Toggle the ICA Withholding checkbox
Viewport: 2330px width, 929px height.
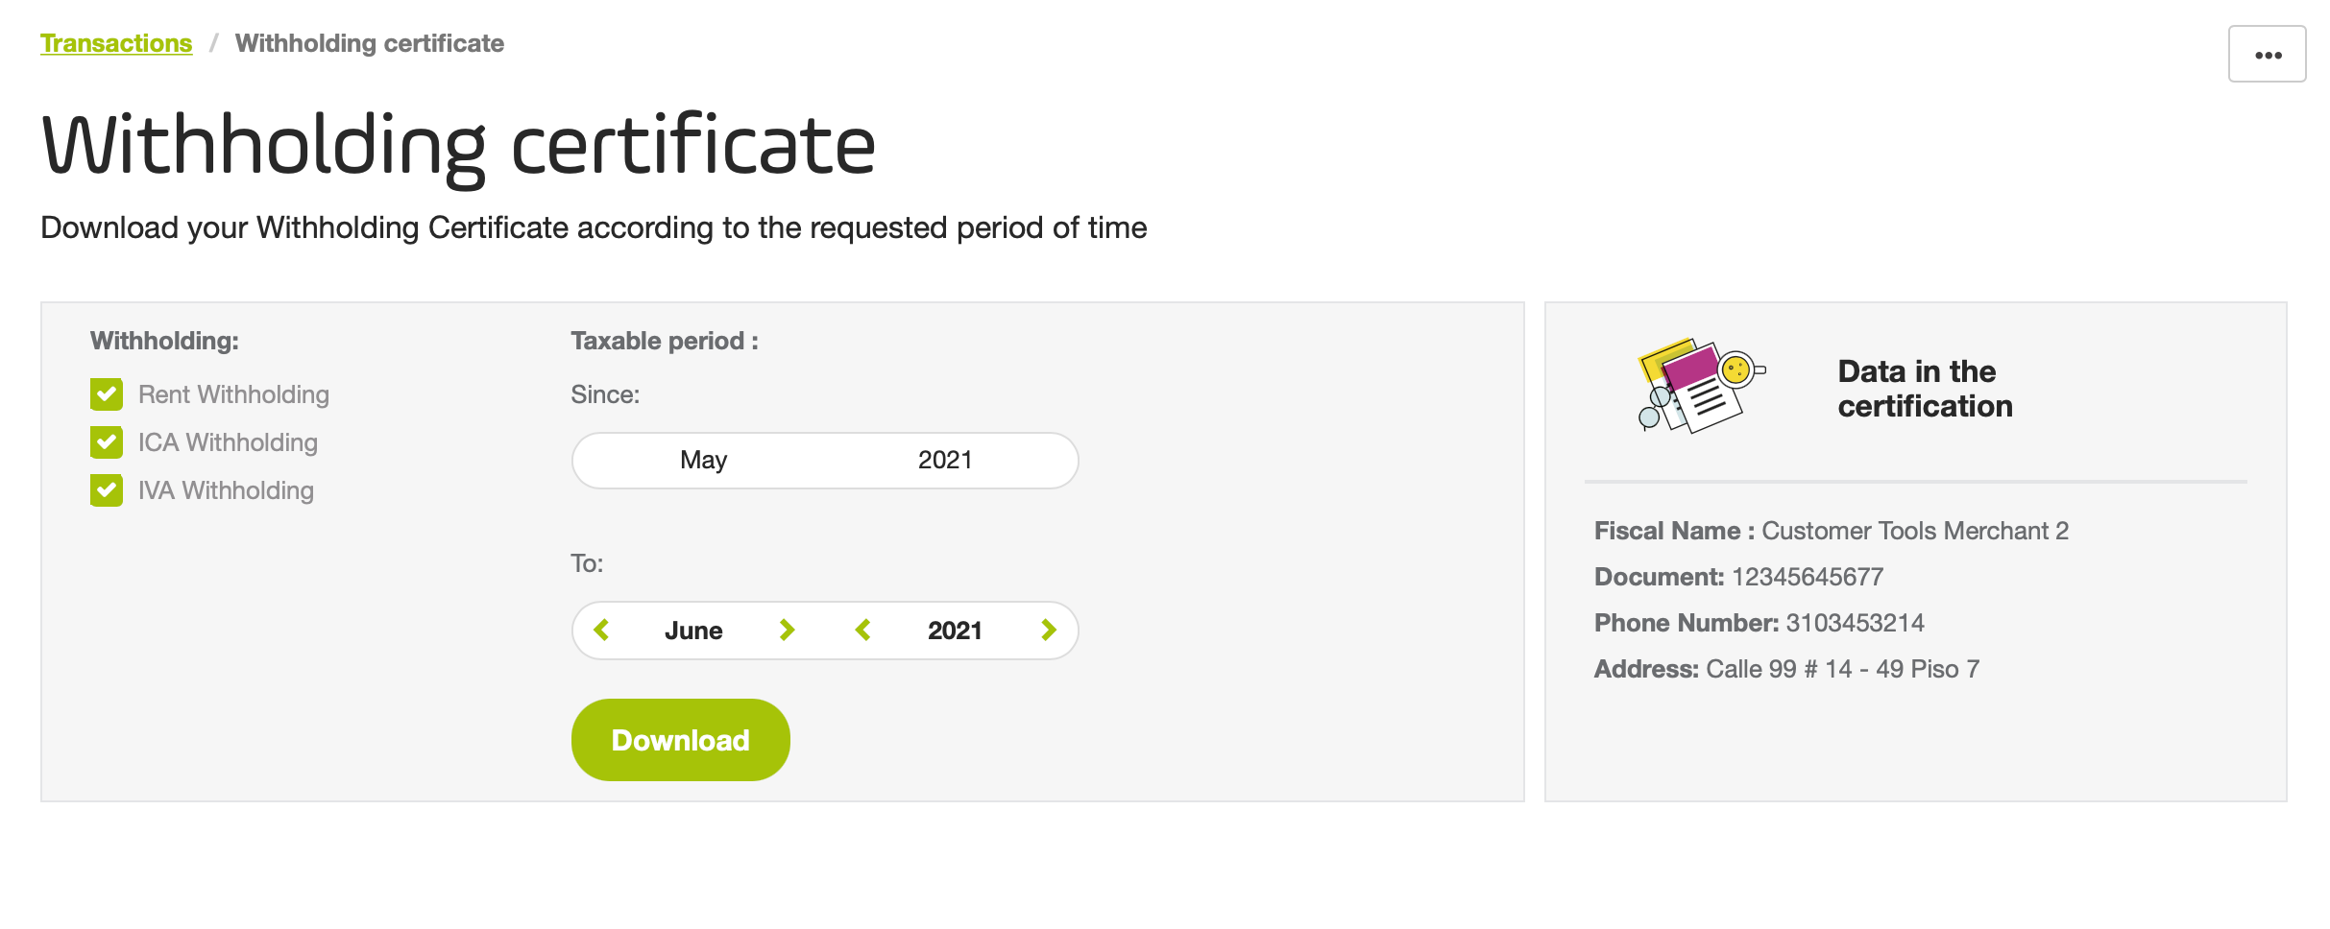tap(107, 442)
